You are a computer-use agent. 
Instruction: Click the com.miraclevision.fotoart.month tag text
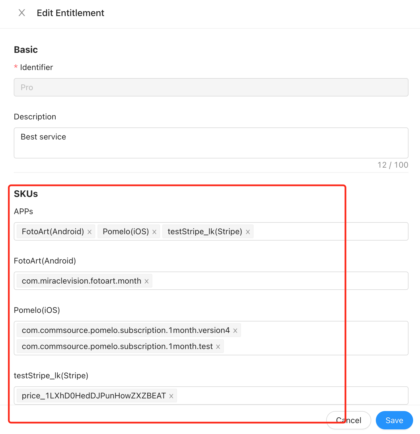click(81, 281)
